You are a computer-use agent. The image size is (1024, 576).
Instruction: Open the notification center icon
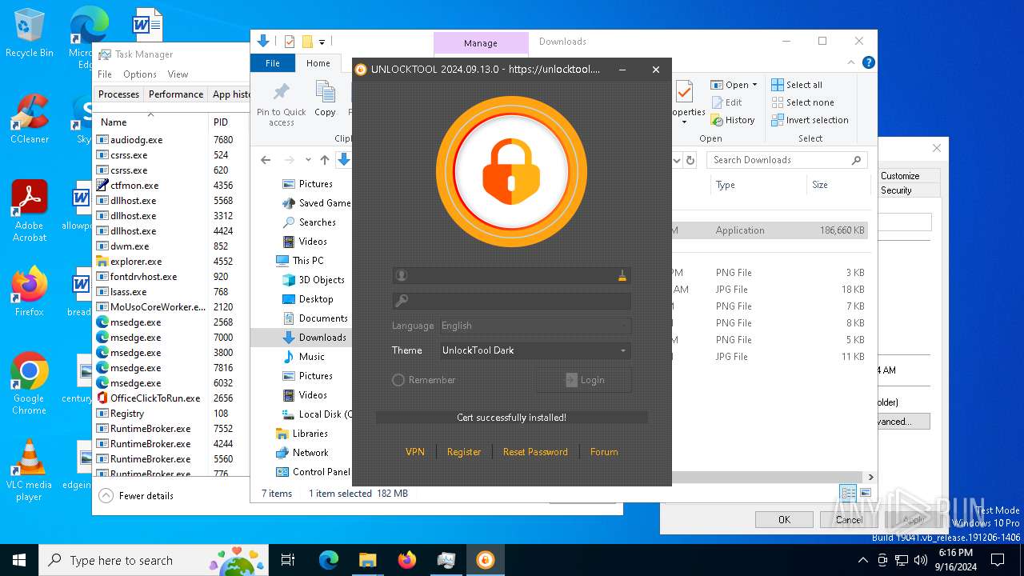pos(998,560)
